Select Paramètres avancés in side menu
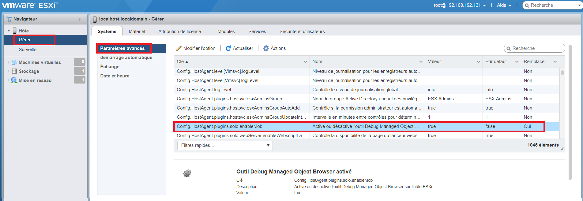The height and width of the screenshot is (201, 583). tap(131, 48)
